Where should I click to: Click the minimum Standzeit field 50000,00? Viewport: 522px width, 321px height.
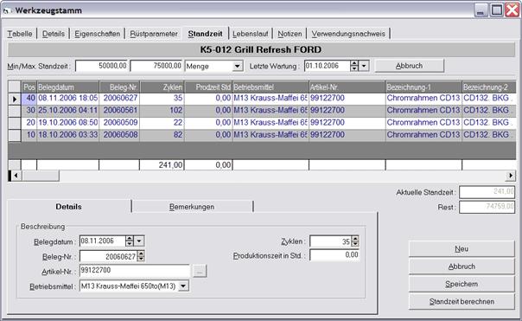pyautogui.click(x=102, y=66)
